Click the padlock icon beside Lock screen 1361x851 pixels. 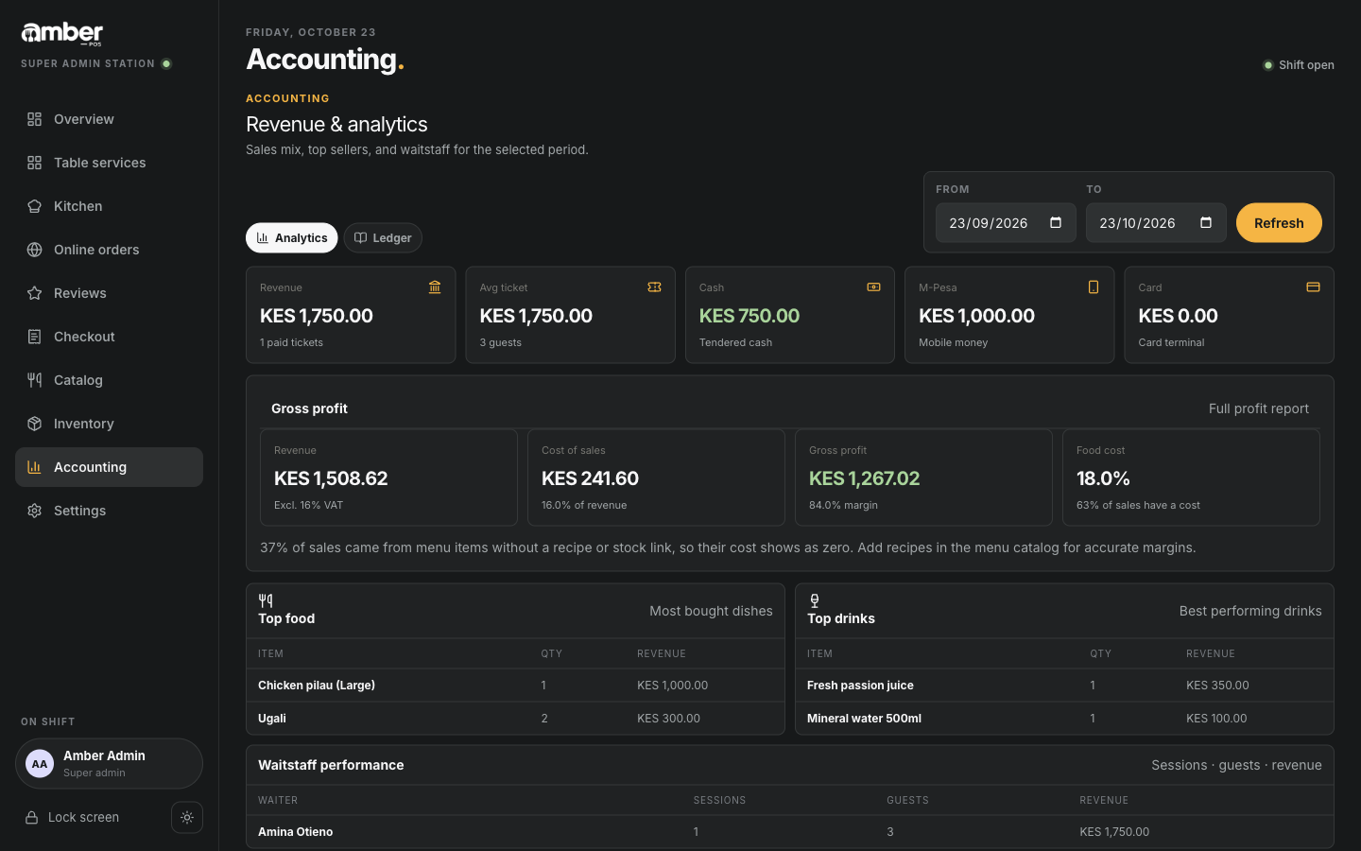click(31, 818)
